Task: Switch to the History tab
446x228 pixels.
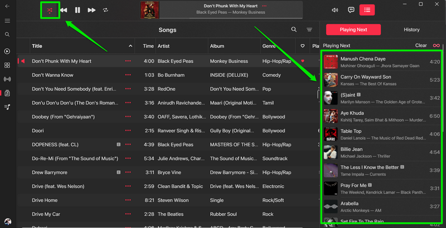Action: pyautogui.click(x=411, y=29)
